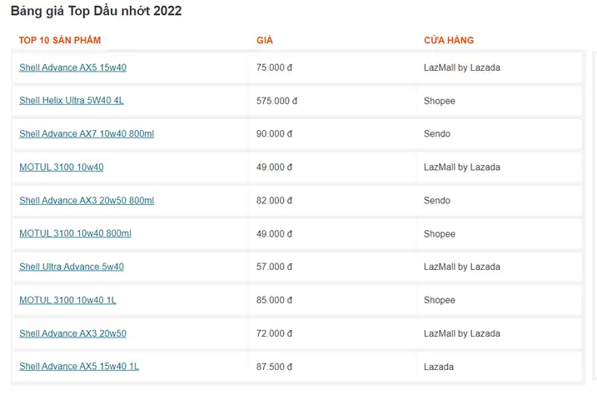Open Shell Advance AX7 10w40 800ml product
This screenshot has width=597, height=400.
click(87, 134)
